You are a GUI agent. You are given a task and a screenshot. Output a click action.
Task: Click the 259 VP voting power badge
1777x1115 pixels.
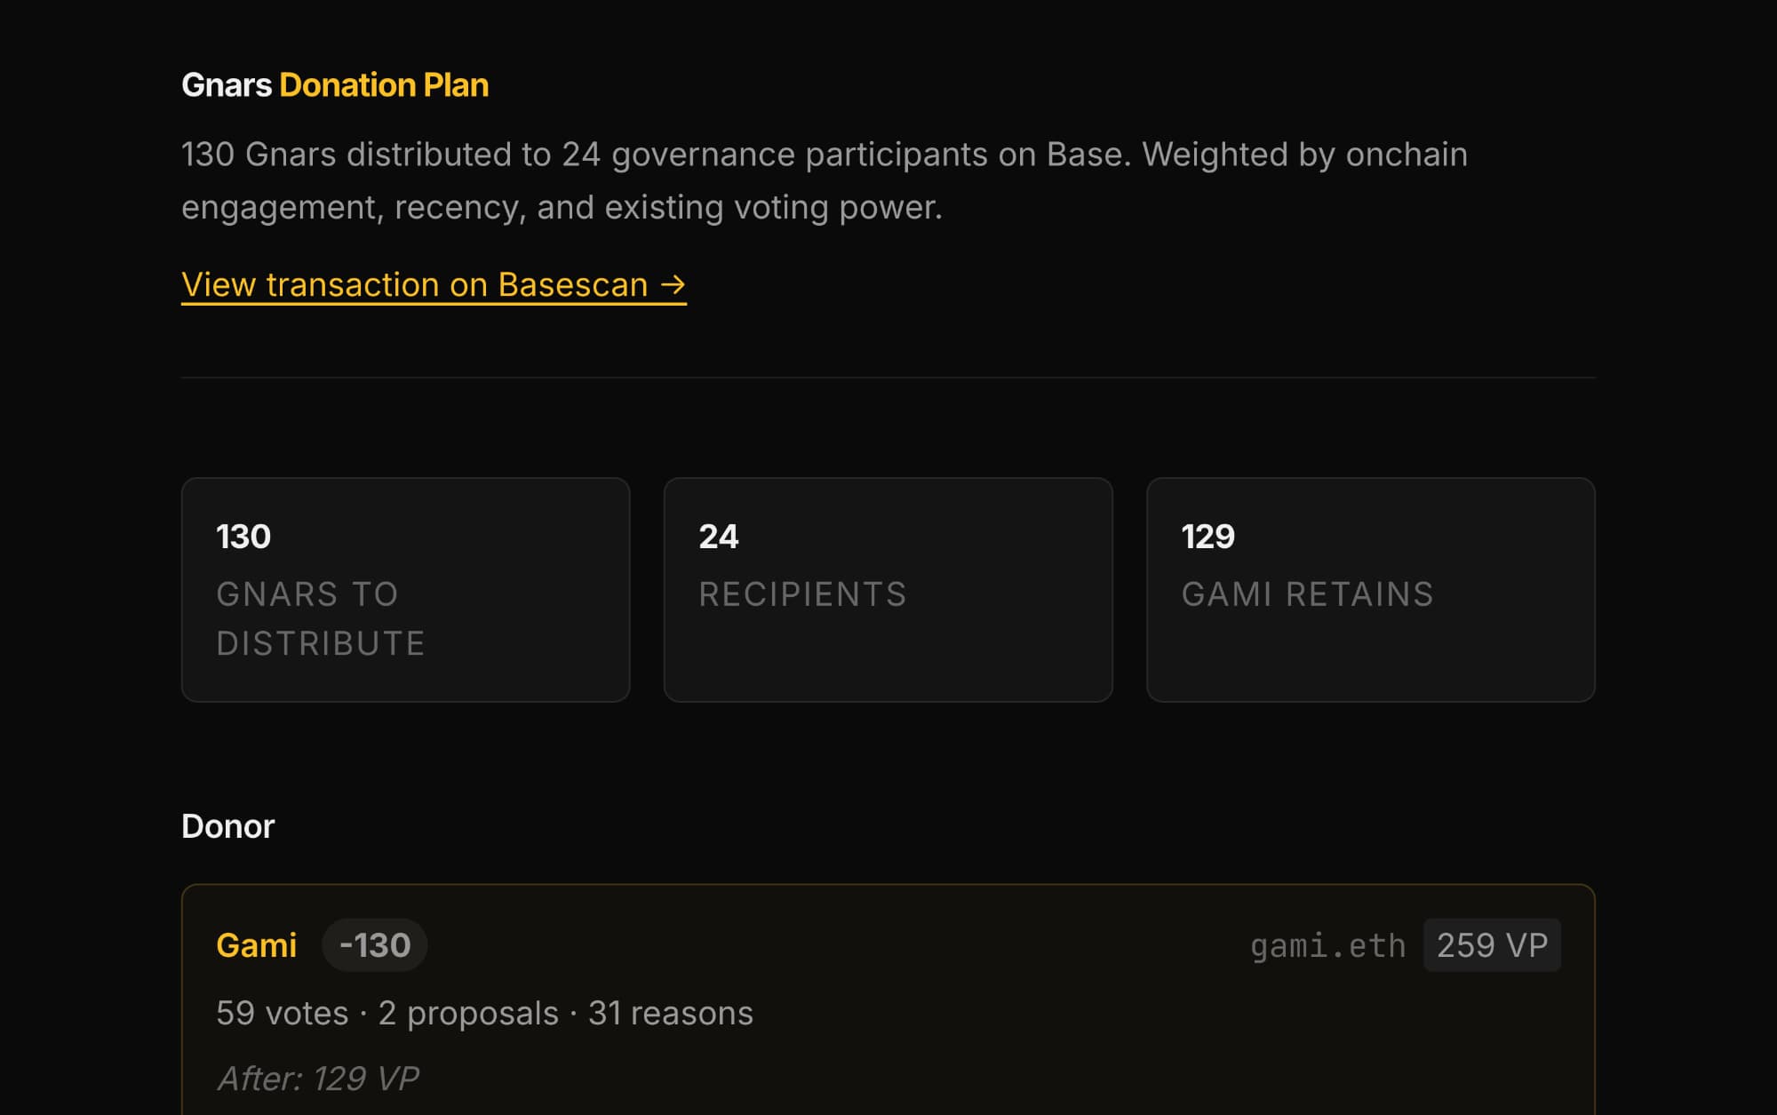point(1492,945)
